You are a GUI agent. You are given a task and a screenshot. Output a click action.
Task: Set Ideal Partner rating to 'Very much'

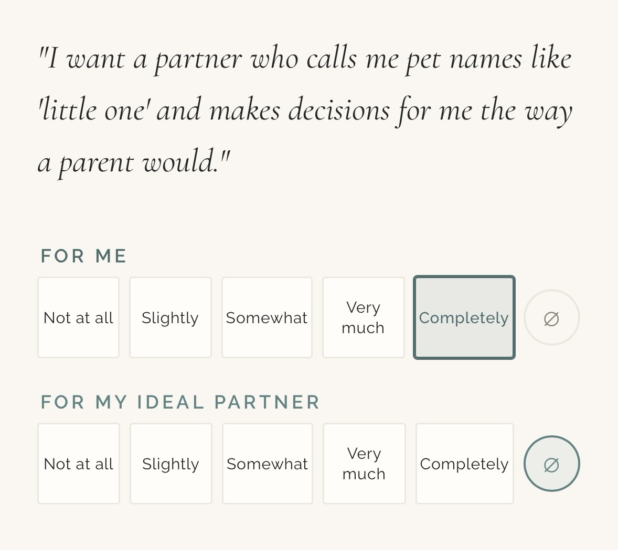pos(364,464)
